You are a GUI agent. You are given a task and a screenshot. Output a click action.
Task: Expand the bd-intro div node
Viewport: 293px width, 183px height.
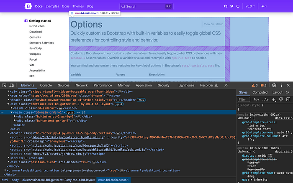click(x=15, y=116)
